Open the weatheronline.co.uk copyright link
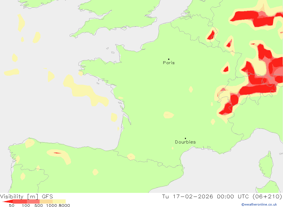 [x=259, y=204]
